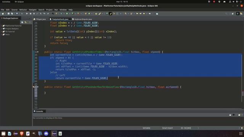Screen dimensions: 244x137
Task: Open the Run dropdown arrow
Action: point(69,14)
